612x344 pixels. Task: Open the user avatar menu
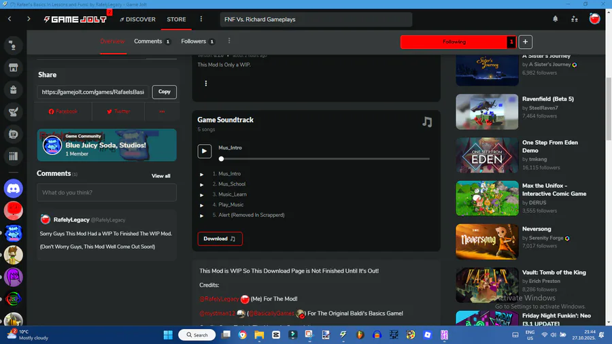pos(594,19)
